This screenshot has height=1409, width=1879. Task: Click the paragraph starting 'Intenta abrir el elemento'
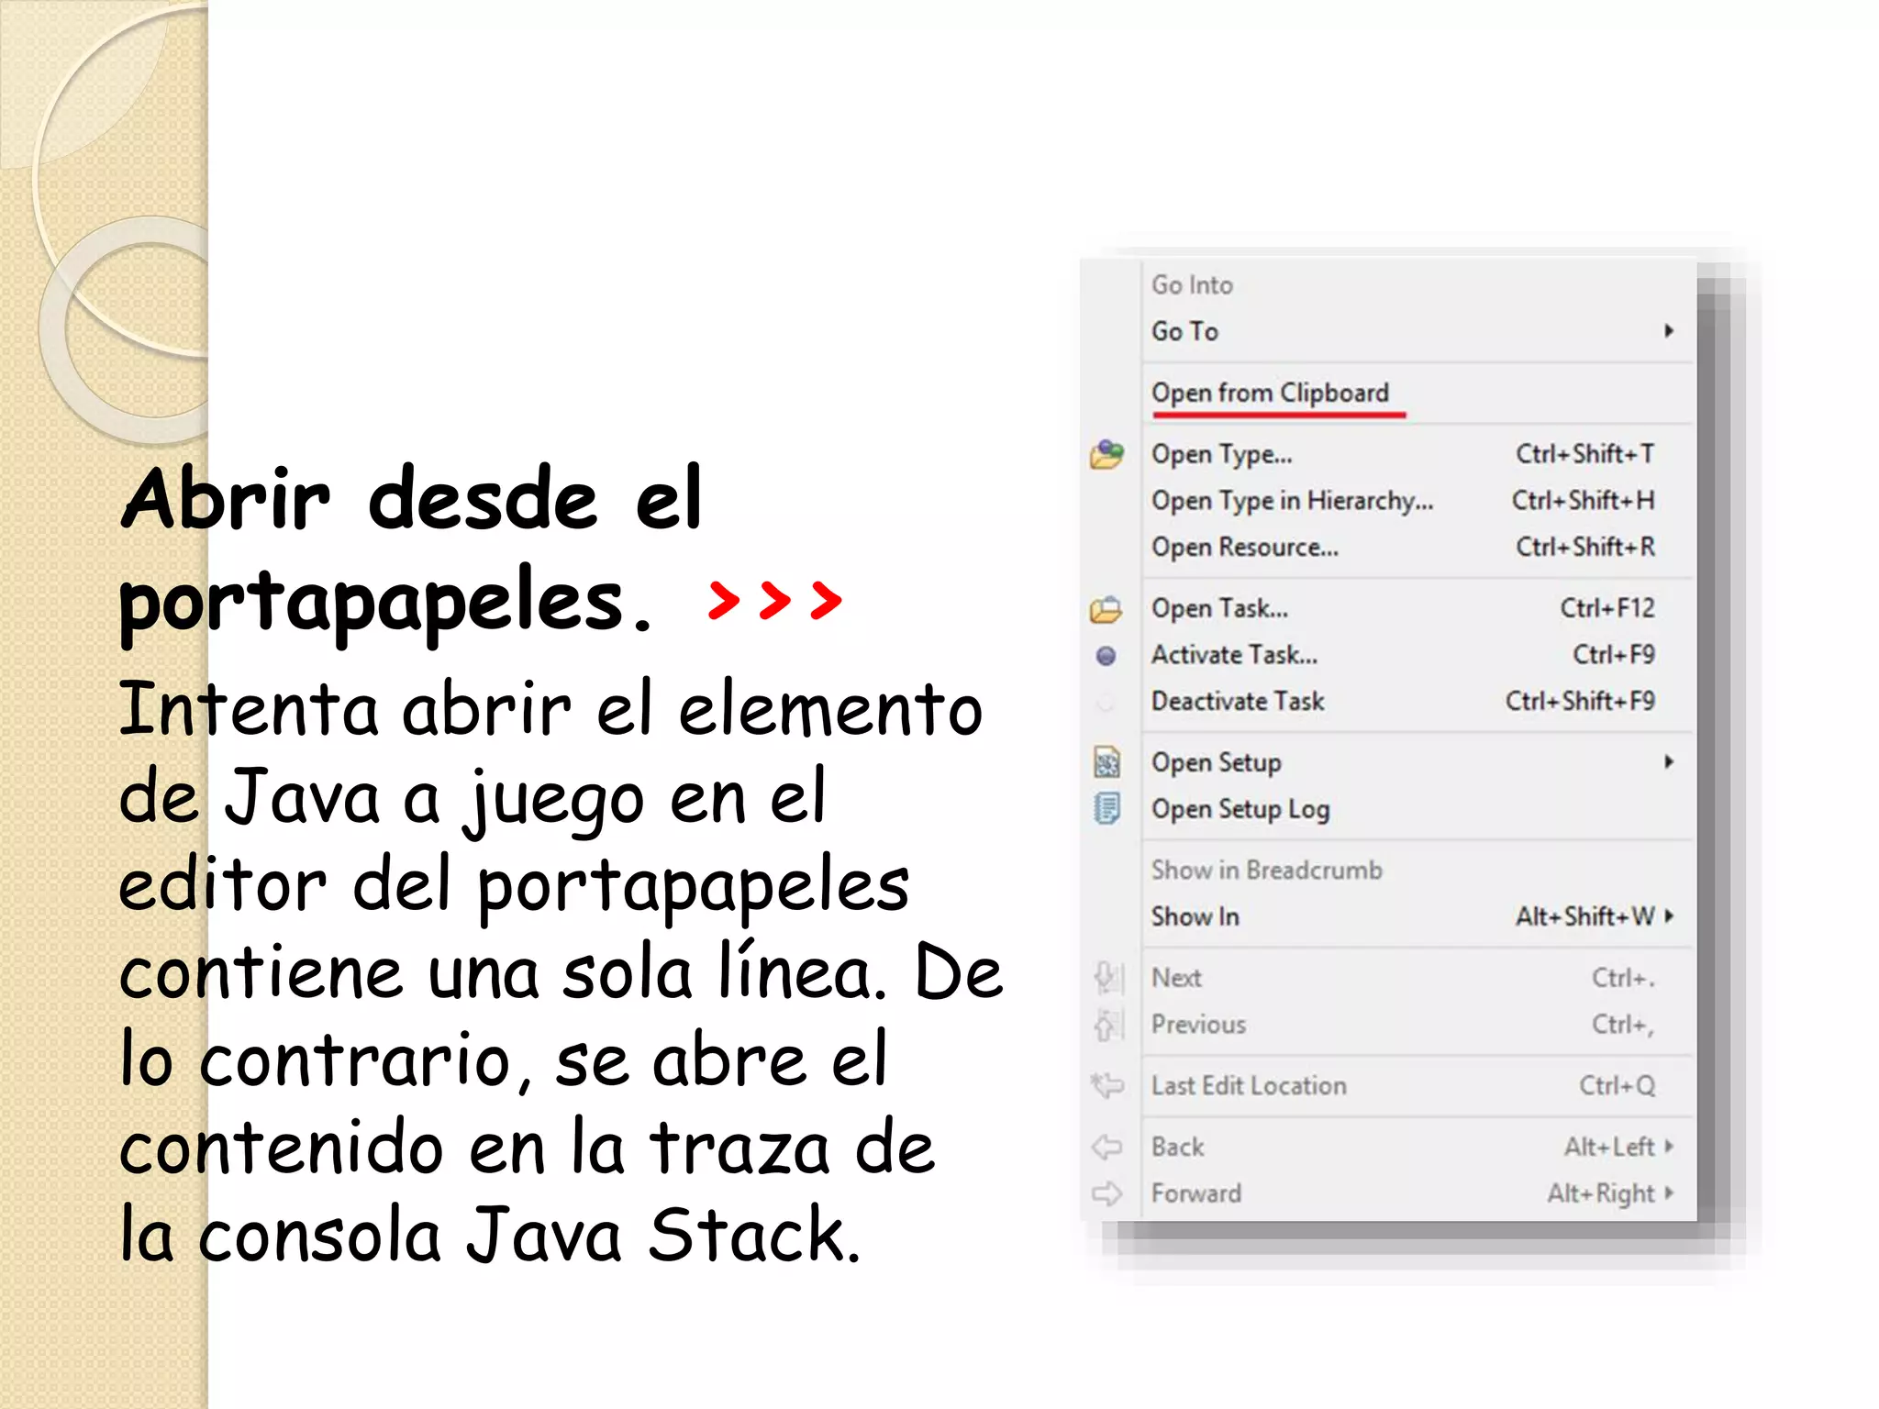[x=561, y=972]
